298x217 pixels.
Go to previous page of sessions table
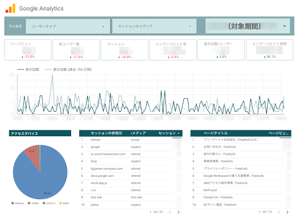(170, 212)
